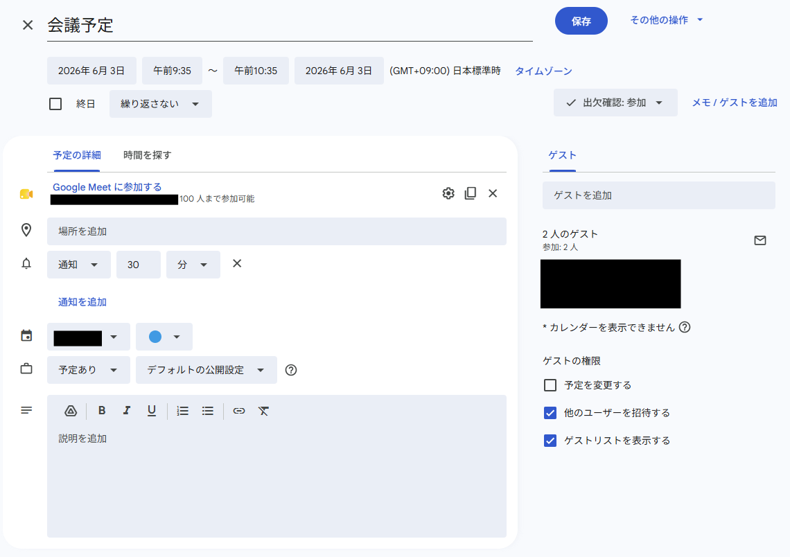
Task: Insert a link in description
Action: [x=239, y=411]
